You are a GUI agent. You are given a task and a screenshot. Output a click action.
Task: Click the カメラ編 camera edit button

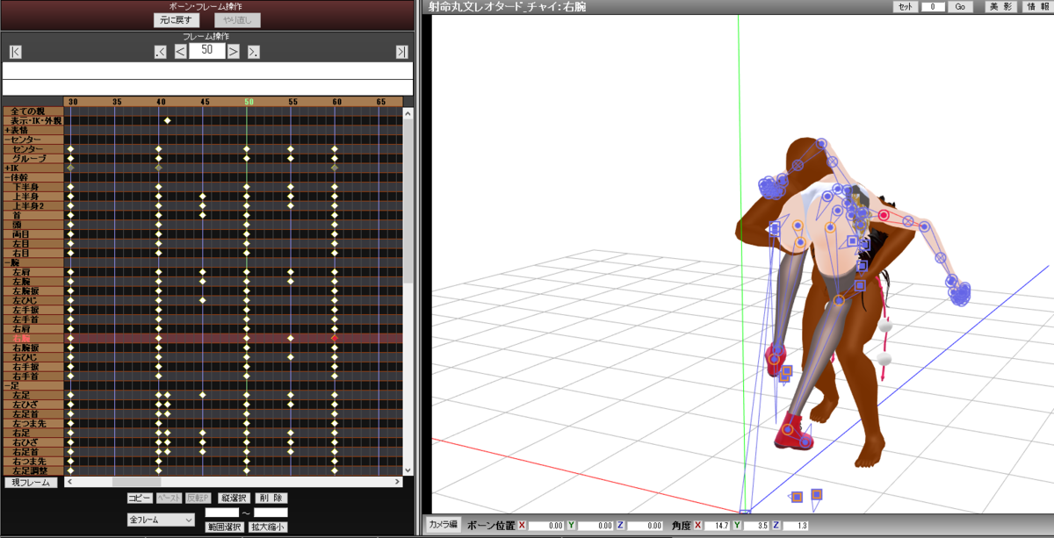click(x=443, y=524)
